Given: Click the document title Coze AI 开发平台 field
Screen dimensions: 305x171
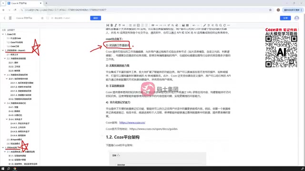Looking at the screenshot, I should (x=24, y=18).
